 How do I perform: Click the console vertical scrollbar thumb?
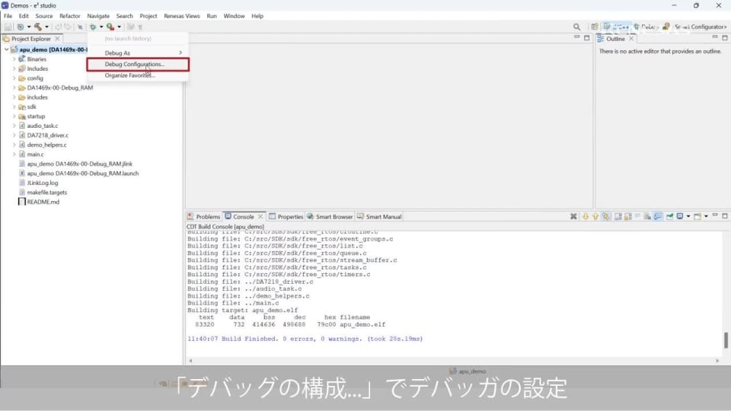coord(726,340)
